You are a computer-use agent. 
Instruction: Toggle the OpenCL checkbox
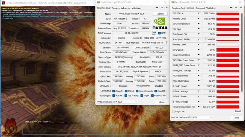114,91
